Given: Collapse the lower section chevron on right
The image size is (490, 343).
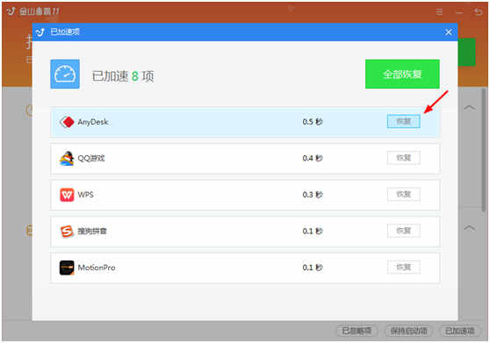Looking at the screenshot, I should (x=470, y=228).
